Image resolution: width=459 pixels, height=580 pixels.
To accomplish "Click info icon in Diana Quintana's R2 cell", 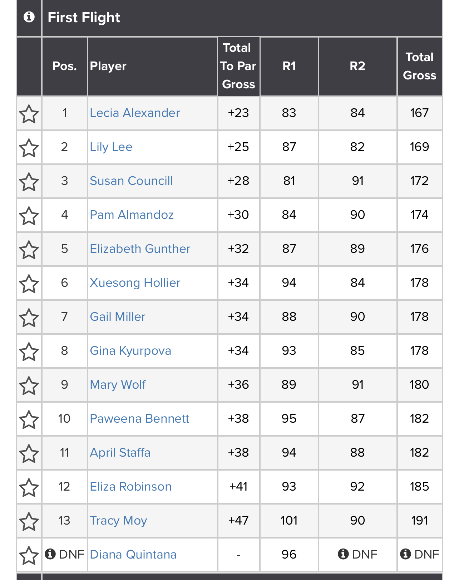I will coord(343,554).
